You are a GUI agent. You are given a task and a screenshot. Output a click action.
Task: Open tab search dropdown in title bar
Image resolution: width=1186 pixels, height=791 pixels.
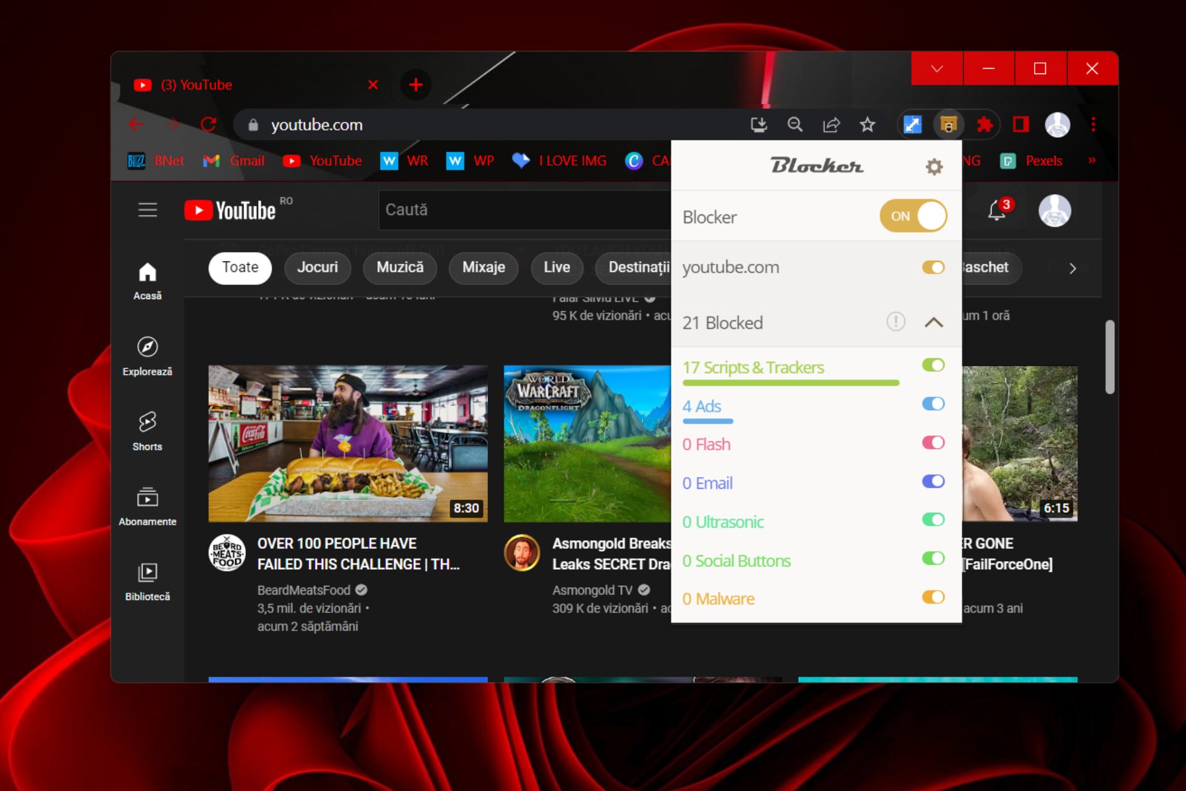[x=937, y=68]
